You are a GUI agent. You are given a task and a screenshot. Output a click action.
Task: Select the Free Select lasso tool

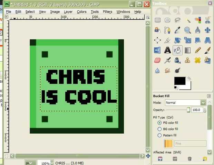177,20
